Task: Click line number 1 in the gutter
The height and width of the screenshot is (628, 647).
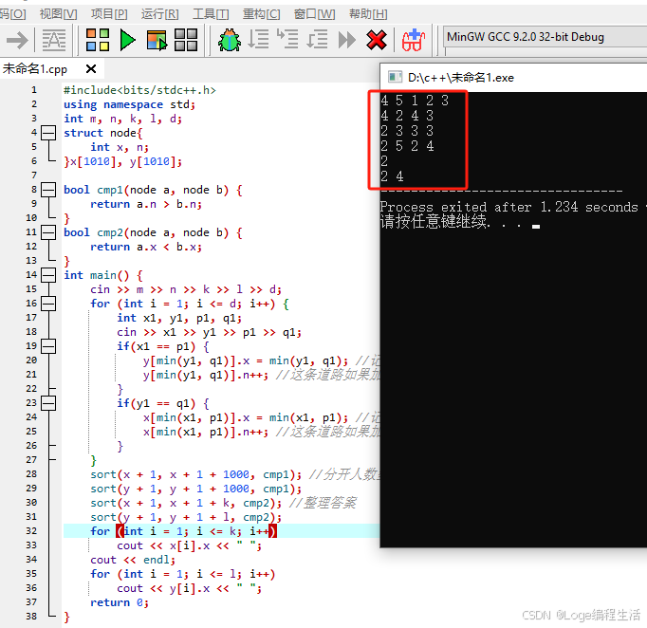Action: tap(34, 90)
